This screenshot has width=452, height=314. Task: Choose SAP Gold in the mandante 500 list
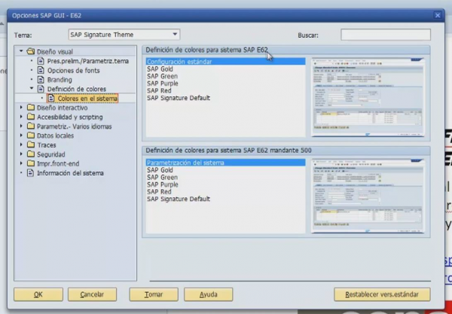tap(160, 170)
